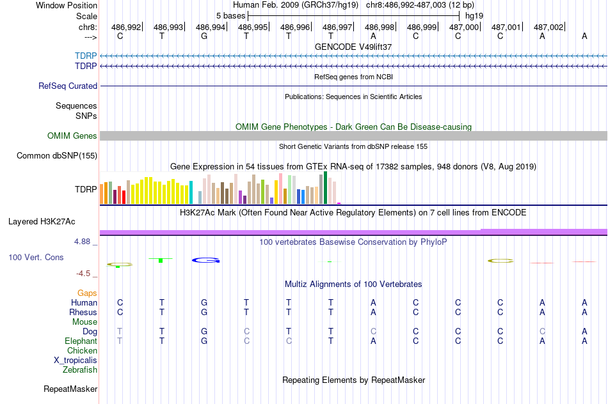Click the TDRP label beside GTEx bar chart

[86, 189]
